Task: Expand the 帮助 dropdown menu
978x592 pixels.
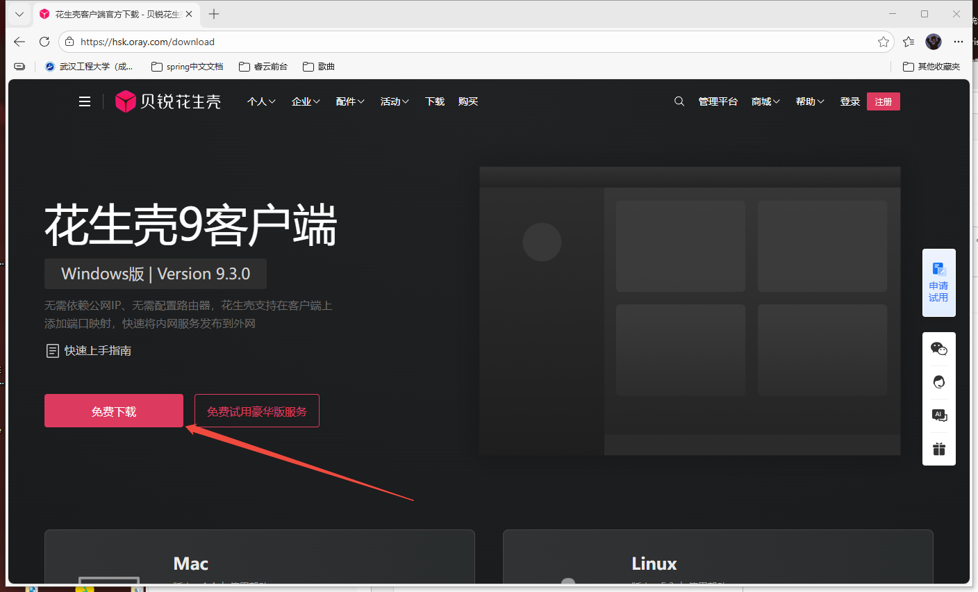Action: (810, 101)
